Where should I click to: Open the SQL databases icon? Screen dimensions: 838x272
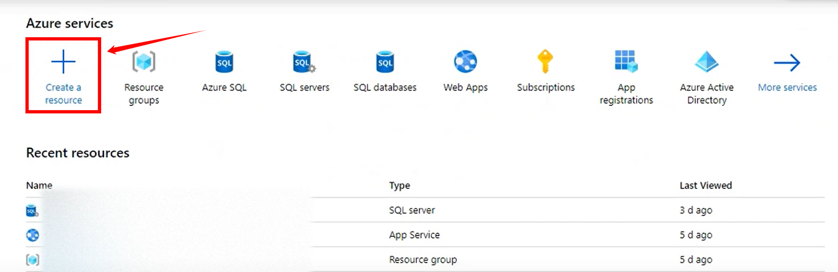click(x=385, y=62)
